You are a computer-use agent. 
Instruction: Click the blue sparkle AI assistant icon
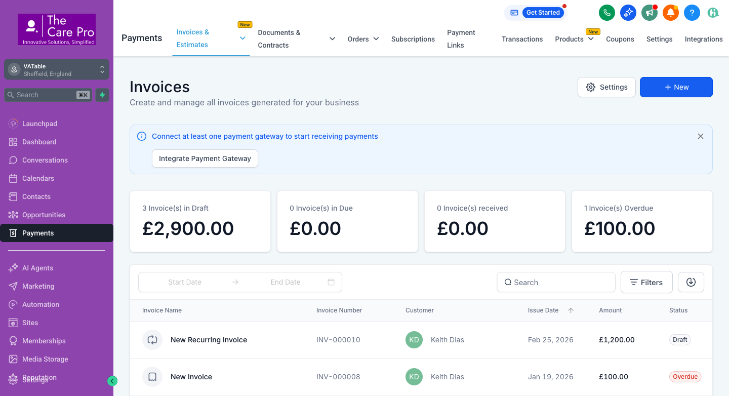628,13
